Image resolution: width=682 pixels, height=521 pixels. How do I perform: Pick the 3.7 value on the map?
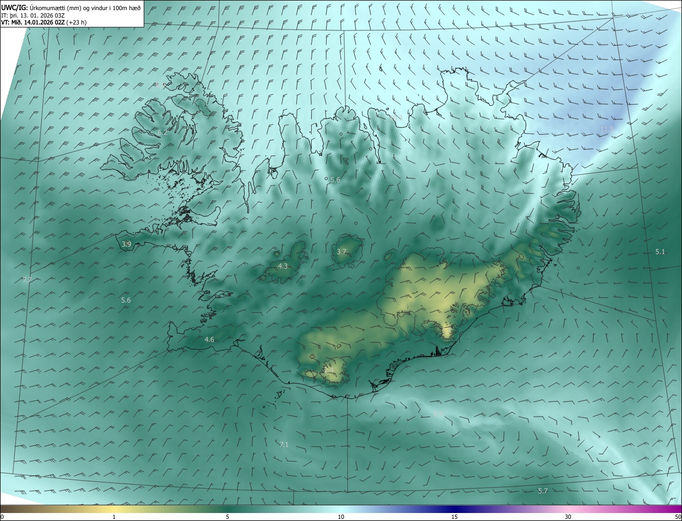(x=342, y=251)
